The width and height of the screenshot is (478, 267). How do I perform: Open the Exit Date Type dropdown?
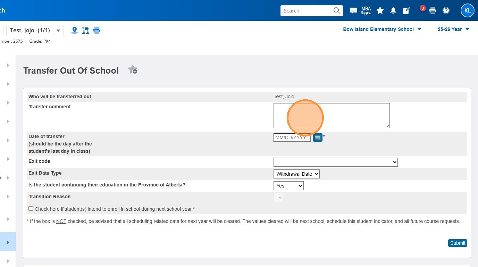pyautogui.click(x=296, y=174)
